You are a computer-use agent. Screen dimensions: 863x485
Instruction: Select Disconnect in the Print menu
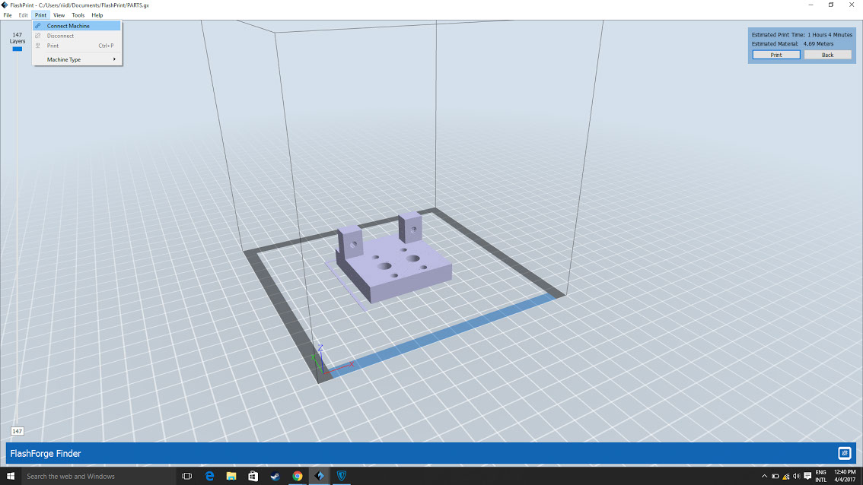77,36
